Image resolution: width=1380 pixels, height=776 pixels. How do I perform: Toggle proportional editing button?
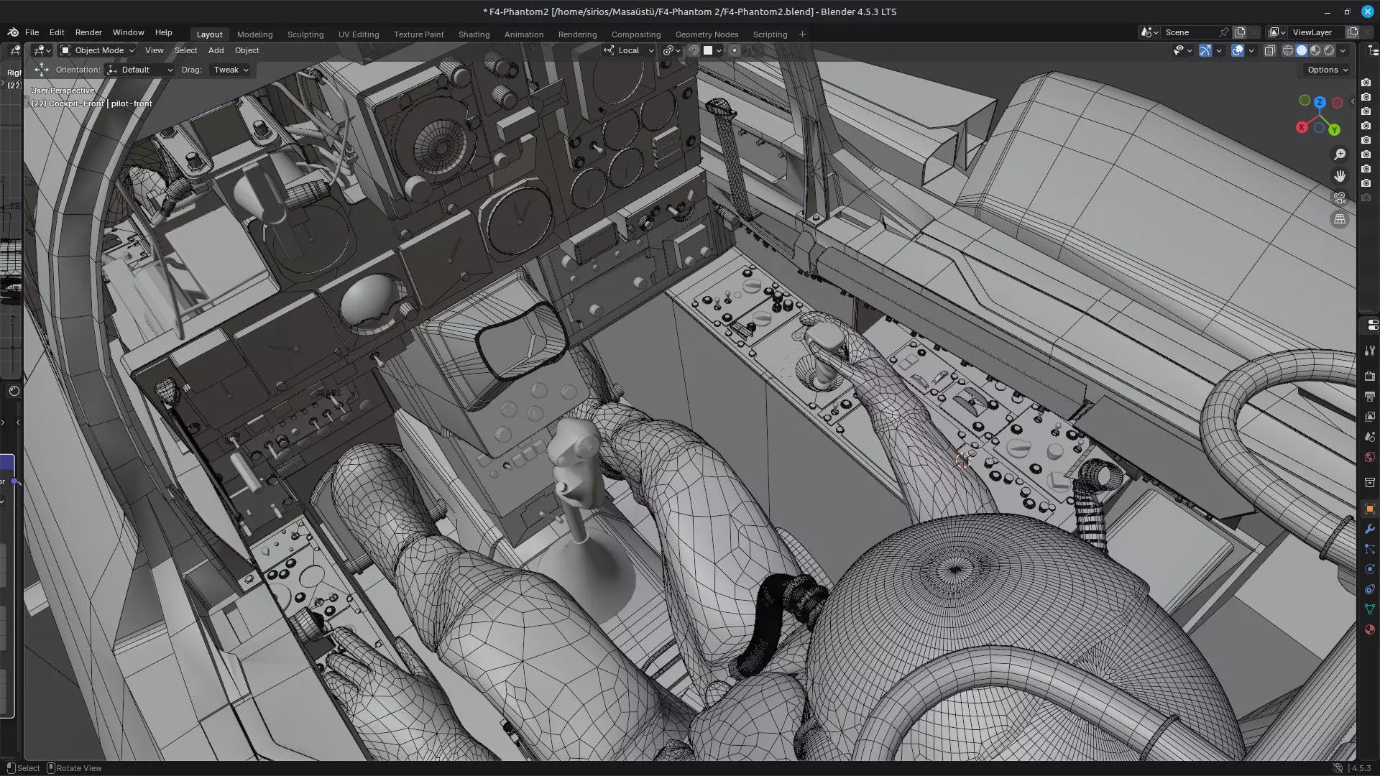(734, 50)
